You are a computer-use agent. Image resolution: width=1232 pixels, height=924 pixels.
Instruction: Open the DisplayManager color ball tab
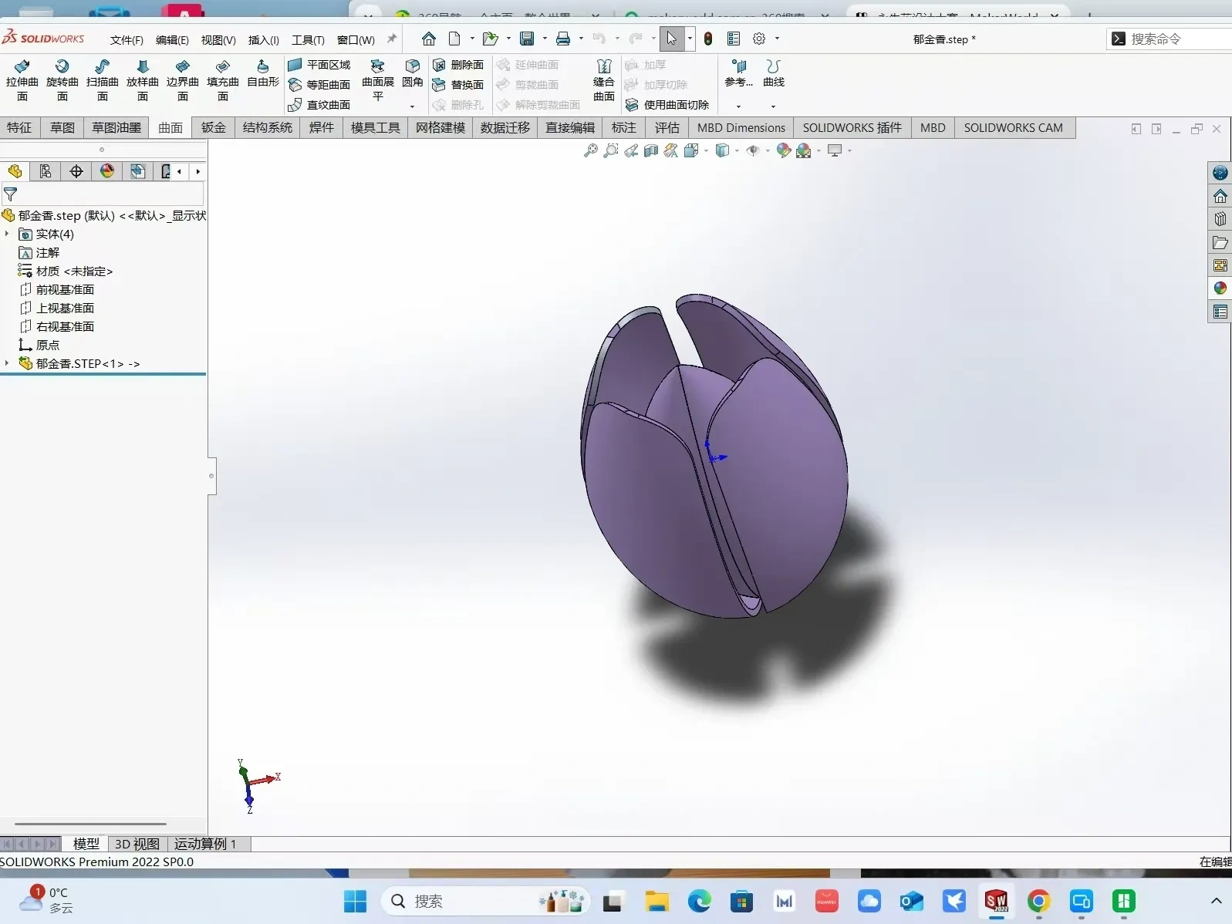click(107, 171)
